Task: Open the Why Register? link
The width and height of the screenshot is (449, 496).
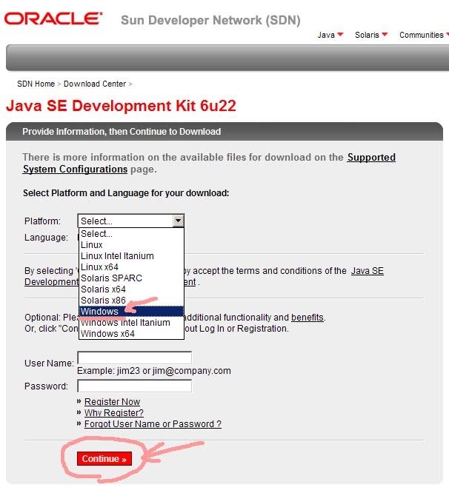Action: [x=114, y=413]
